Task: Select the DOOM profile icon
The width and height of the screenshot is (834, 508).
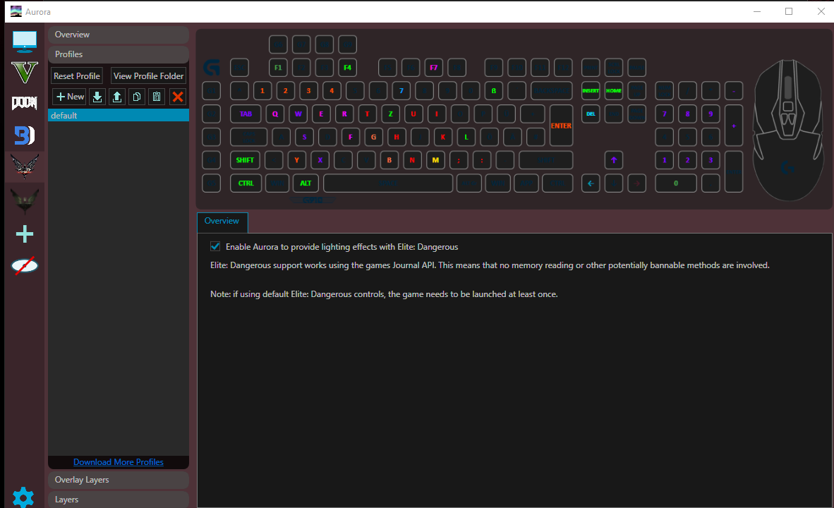Action: pyautogui.click(x=25, y=103)
